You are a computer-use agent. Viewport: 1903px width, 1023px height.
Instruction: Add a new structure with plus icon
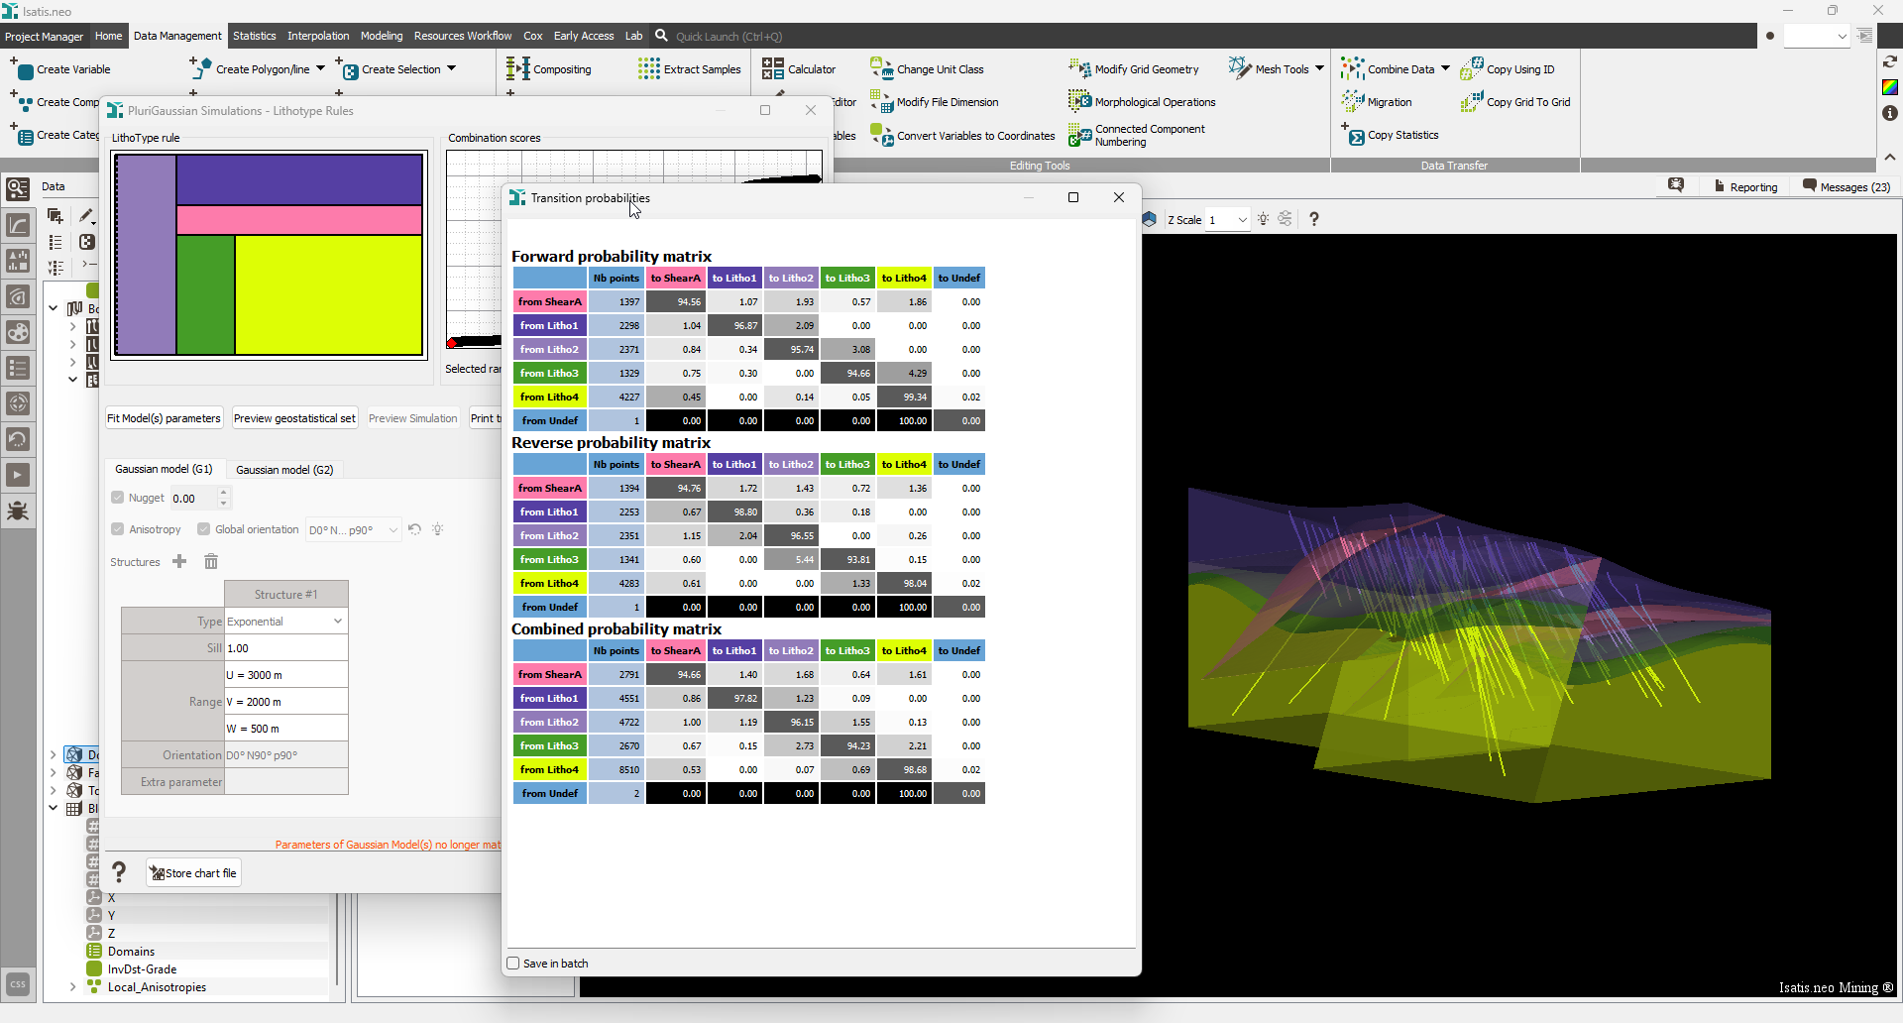[179, 561]
